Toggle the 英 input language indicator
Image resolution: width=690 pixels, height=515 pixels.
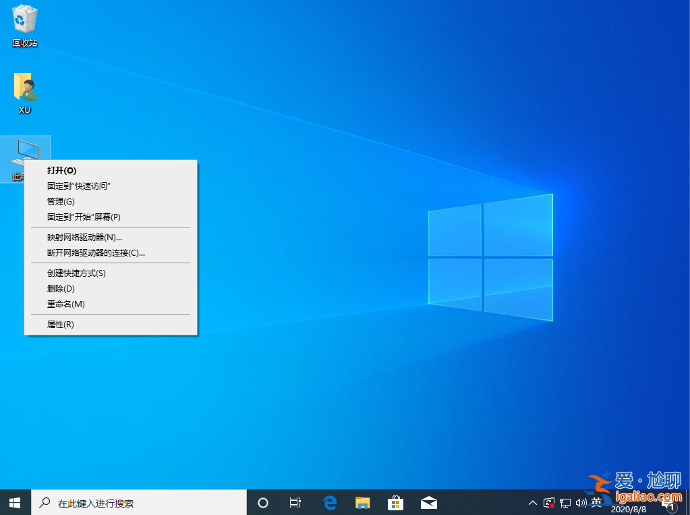click(x=596, y=502)
